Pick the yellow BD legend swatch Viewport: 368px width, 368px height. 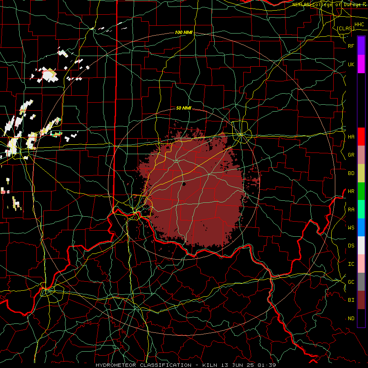361,173
